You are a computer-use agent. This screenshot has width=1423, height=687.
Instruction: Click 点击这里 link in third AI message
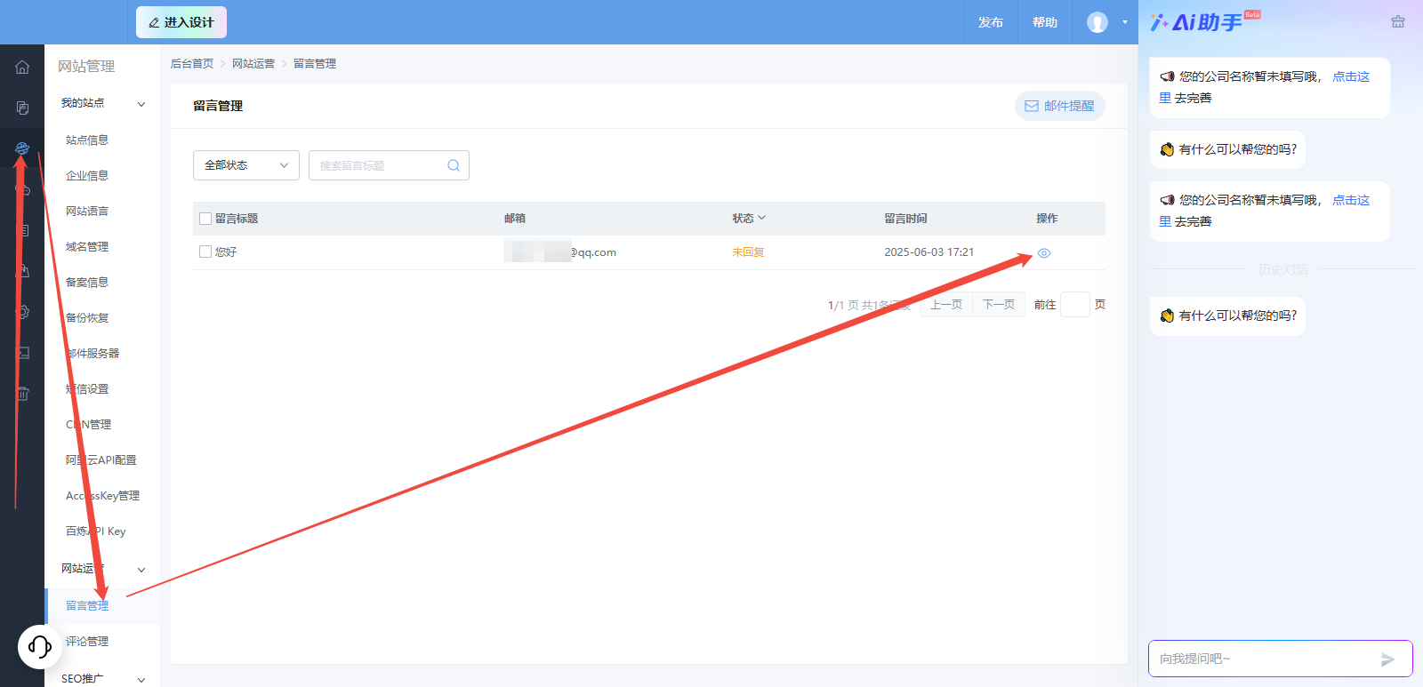pos(1351,200)
